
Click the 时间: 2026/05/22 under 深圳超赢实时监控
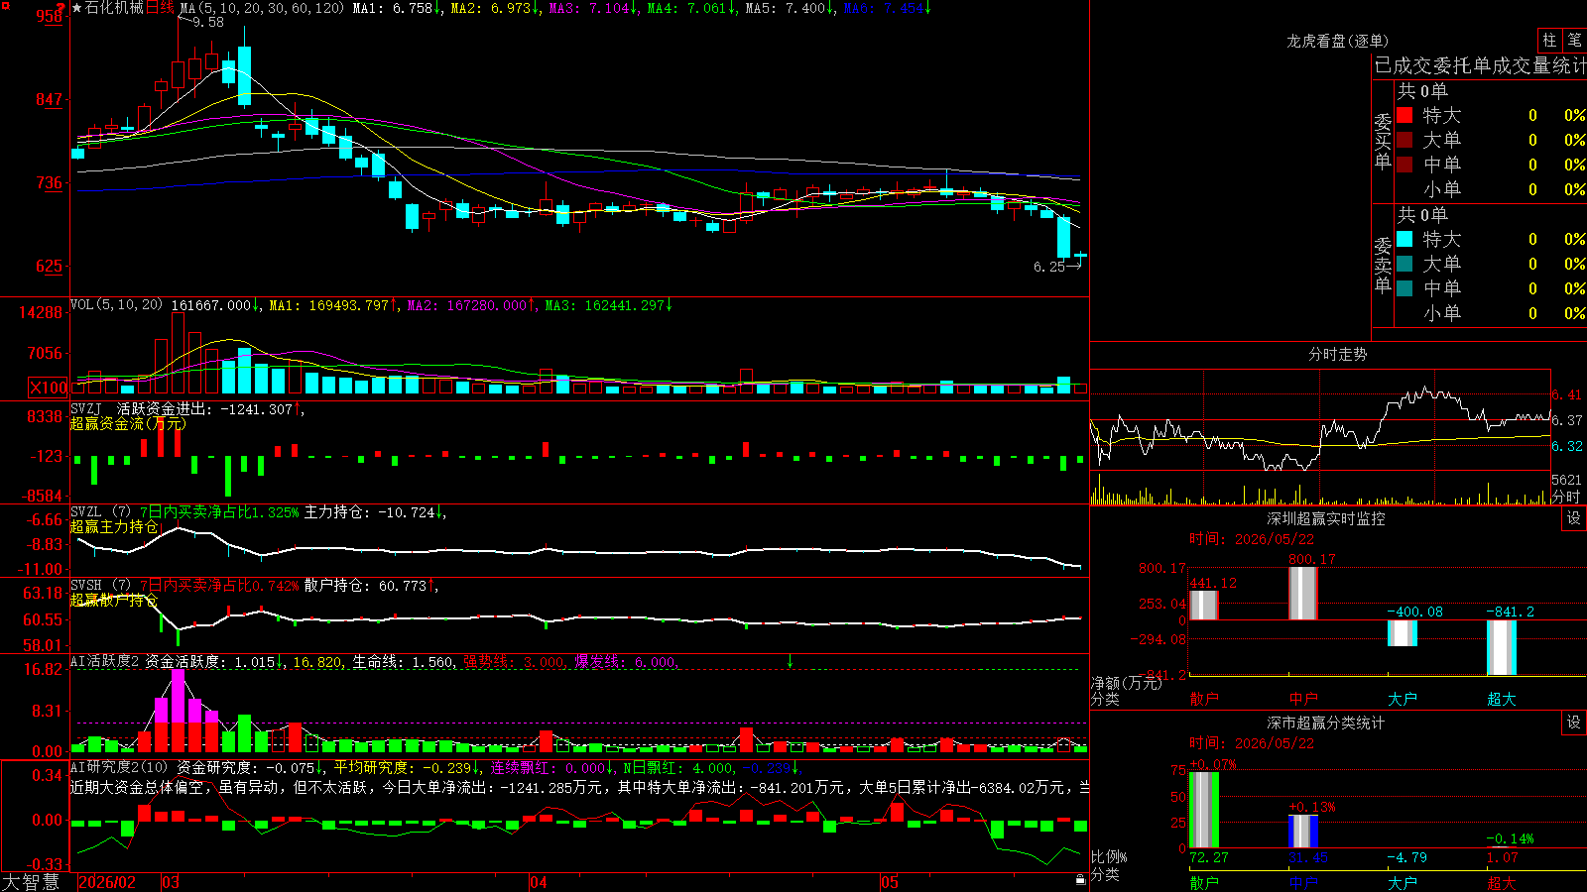tap(1252, 539)
